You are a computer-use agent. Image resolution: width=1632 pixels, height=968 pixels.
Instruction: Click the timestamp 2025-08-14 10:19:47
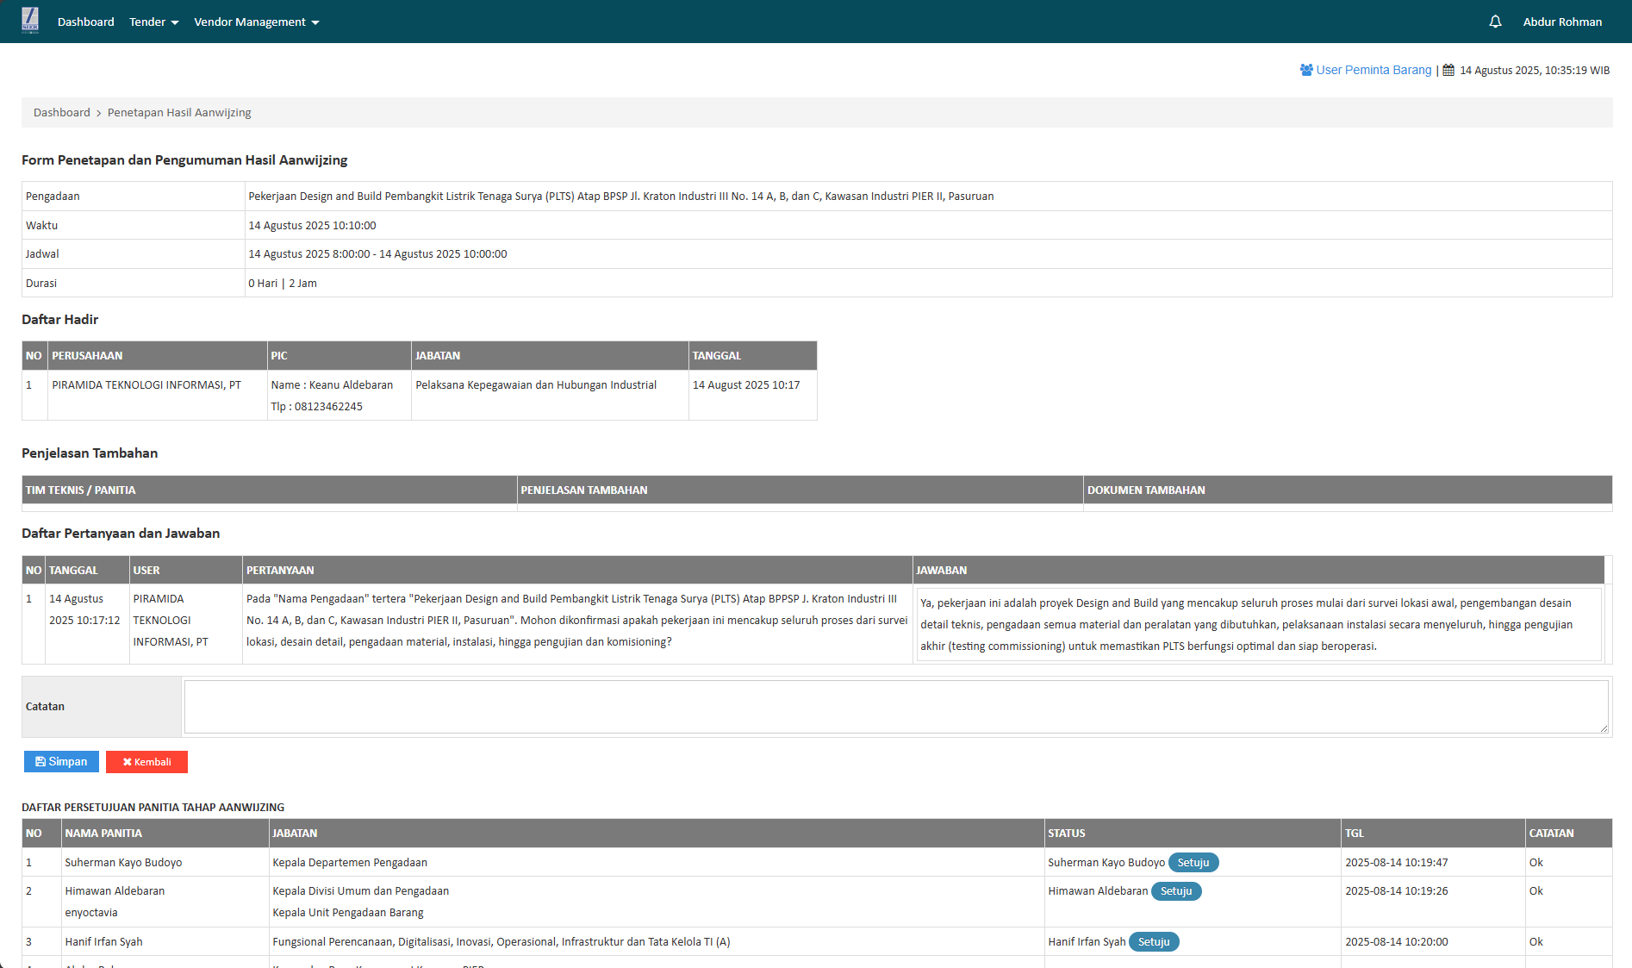pos(1397,863)
